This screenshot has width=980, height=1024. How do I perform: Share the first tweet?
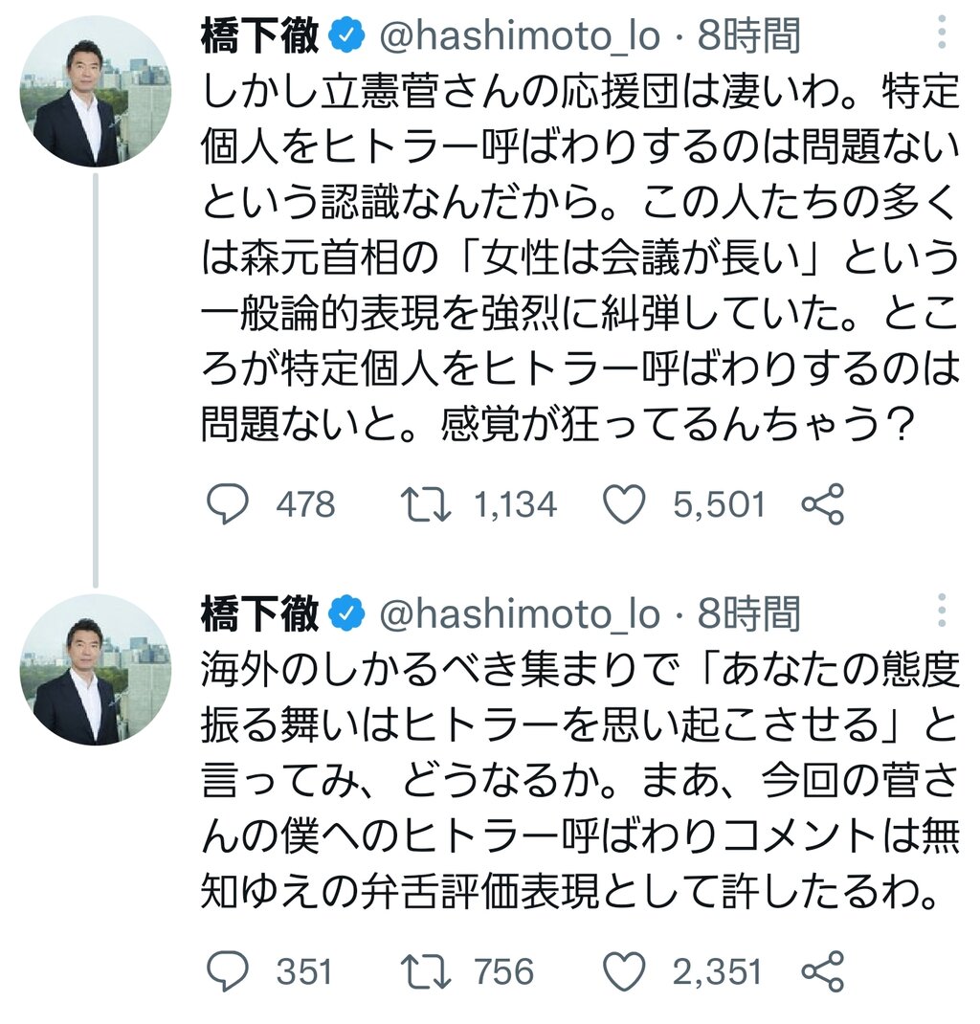coord(823,504)
